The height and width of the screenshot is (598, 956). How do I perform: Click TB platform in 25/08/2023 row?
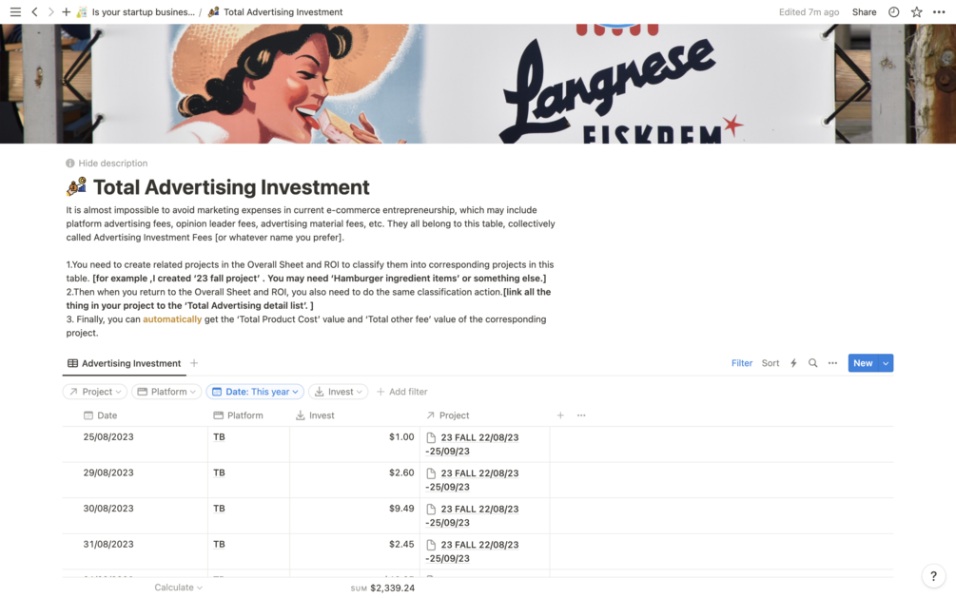click(219, 437)
